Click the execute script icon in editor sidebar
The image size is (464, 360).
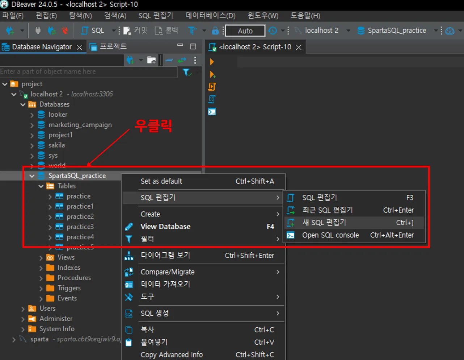(212, 87)
